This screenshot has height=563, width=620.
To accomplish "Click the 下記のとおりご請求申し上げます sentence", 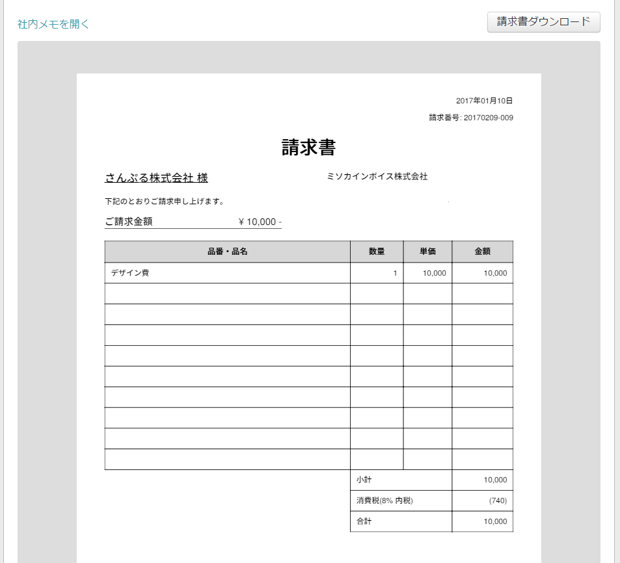I will tap(165, 202).
